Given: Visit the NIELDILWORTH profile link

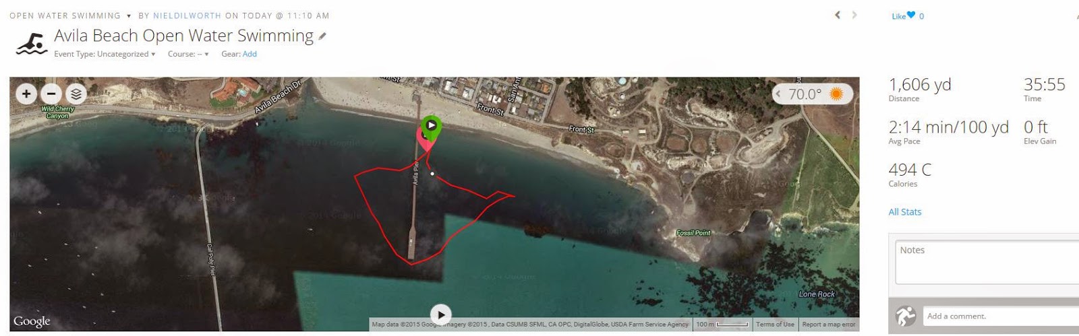Looking at the screenshot, I should click(x=187, y=15).
